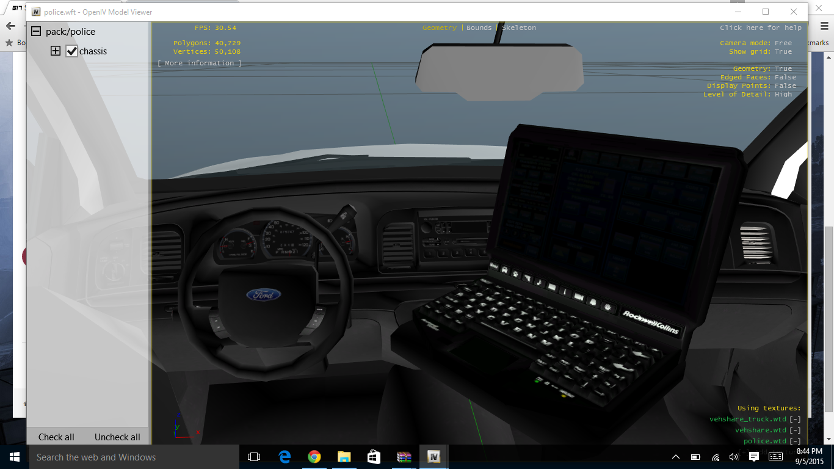Open the 'Click here for help' link
This screenshot has height=469, width=834.
(760, 28)
